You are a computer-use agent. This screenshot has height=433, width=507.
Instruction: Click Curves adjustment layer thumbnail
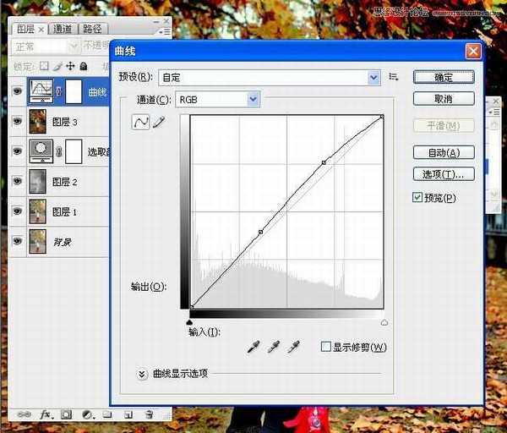pyautogui.click(x=41, y=91)
